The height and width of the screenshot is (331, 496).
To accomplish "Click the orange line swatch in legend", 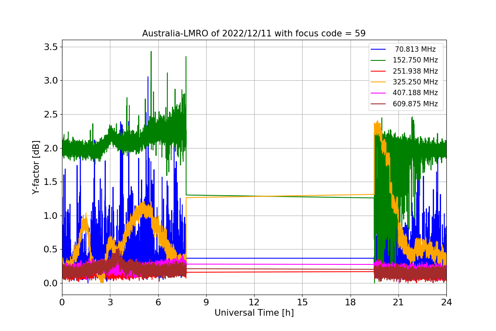I will pyautogui.click(x=378, y=82).
